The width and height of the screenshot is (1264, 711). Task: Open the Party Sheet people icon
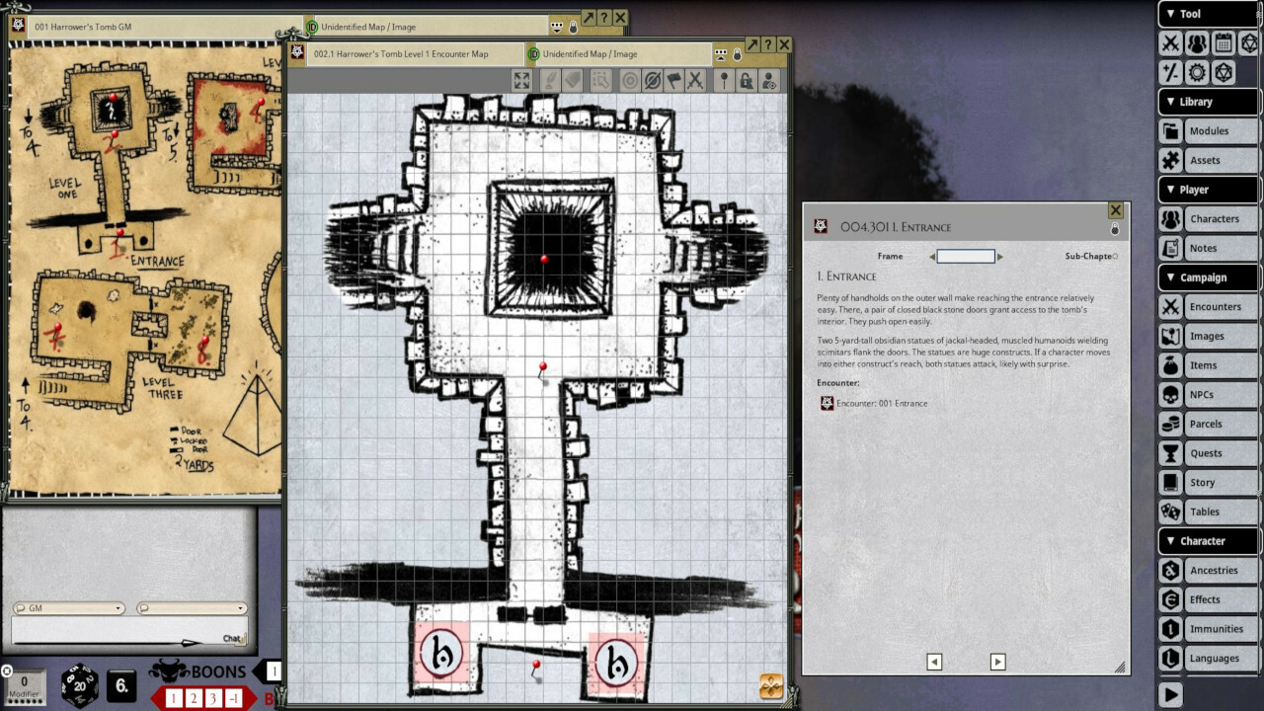pos(1197,42)
